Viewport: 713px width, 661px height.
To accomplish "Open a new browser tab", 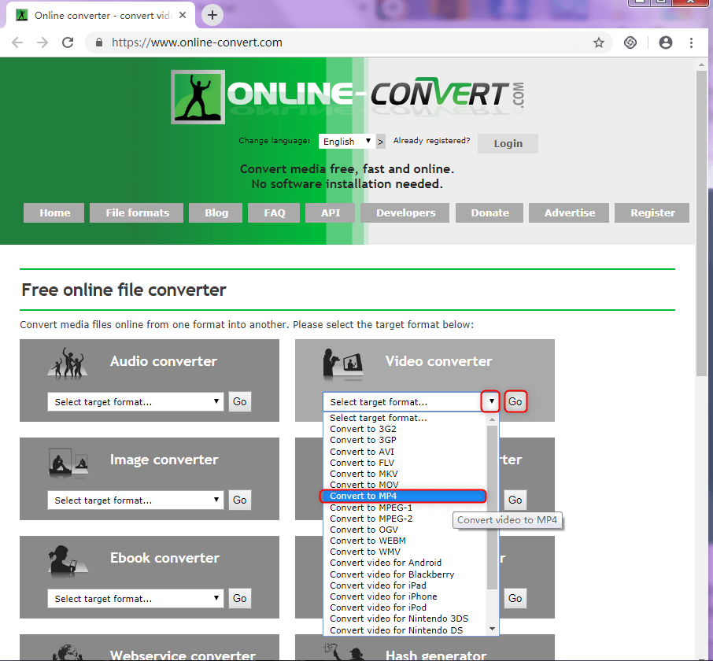I will click(x=212, y=15).
